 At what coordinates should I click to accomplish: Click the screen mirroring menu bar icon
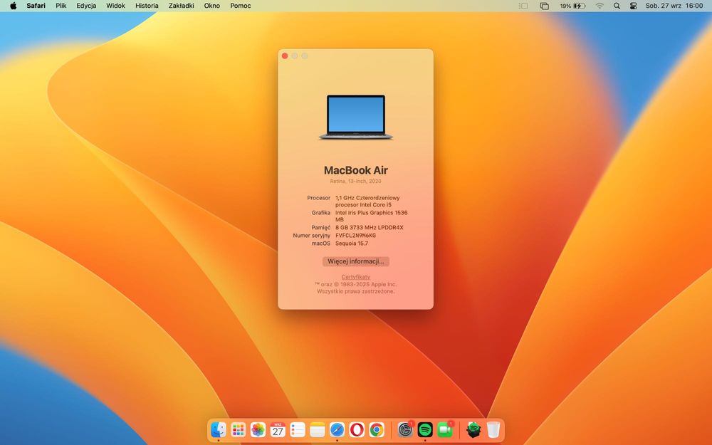pos(545,6)
